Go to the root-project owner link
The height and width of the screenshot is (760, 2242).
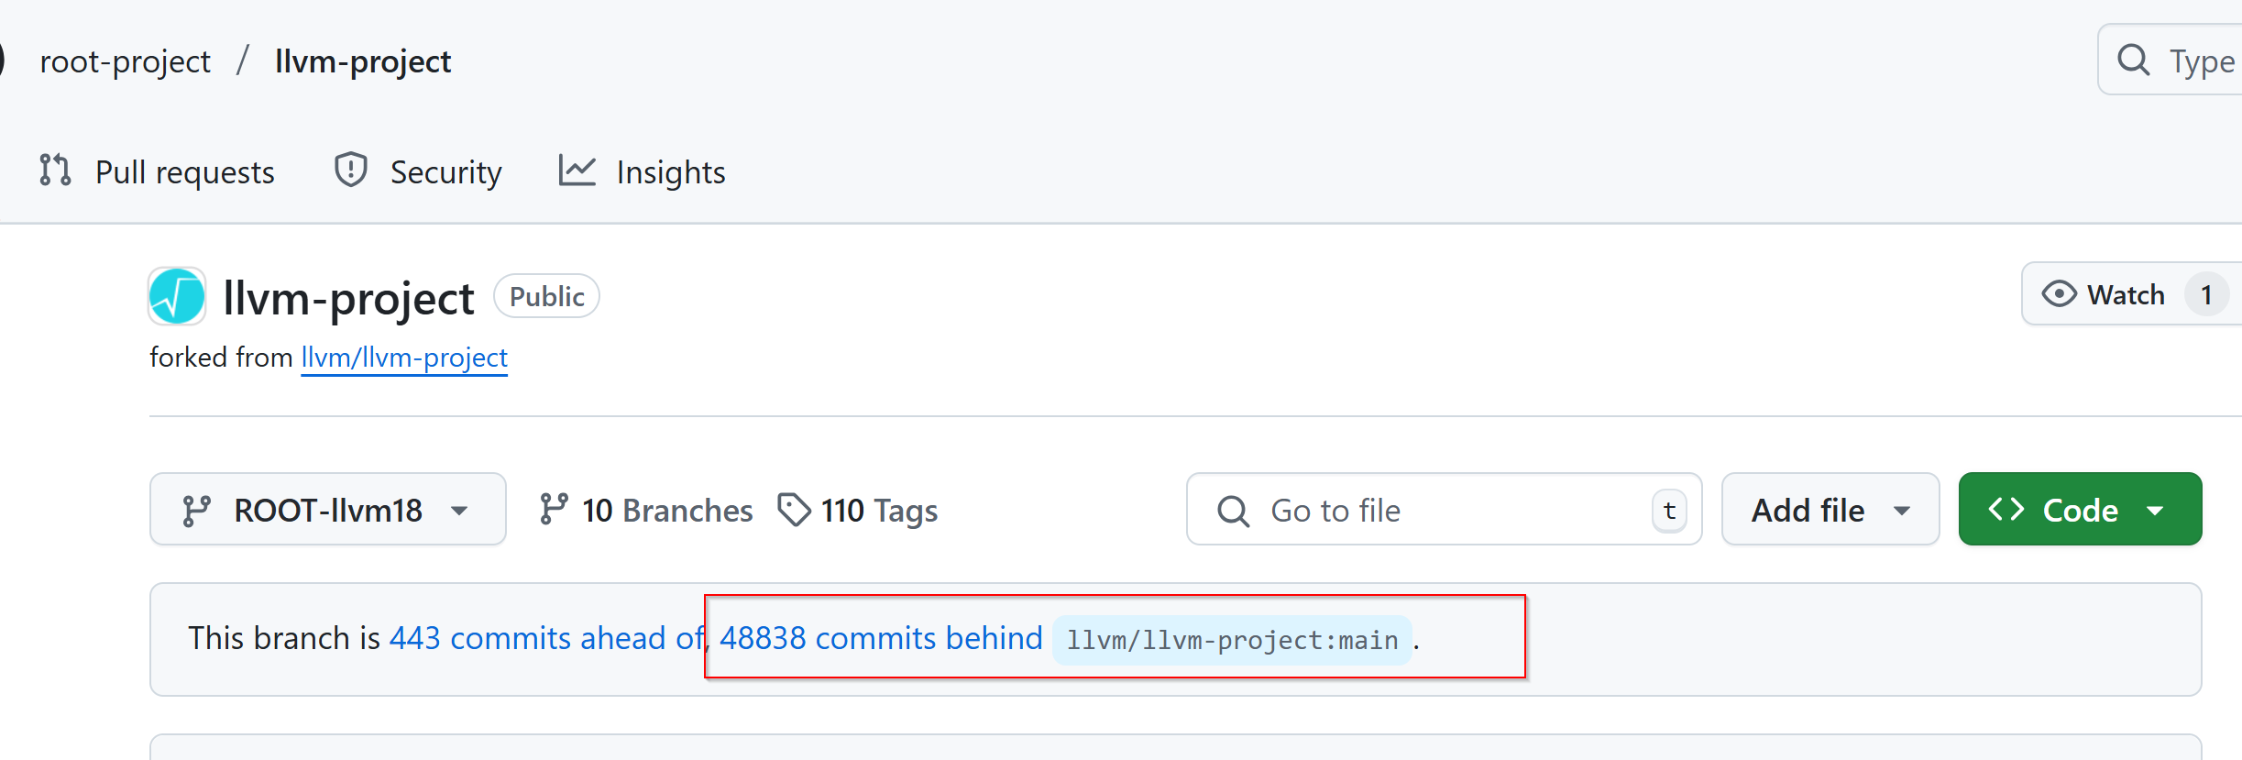126,61
